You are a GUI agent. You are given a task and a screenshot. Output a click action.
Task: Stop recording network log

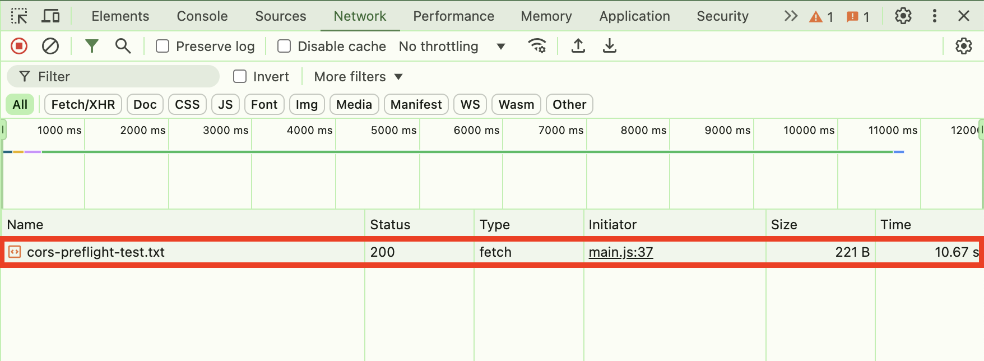click(x=19, y=46)
